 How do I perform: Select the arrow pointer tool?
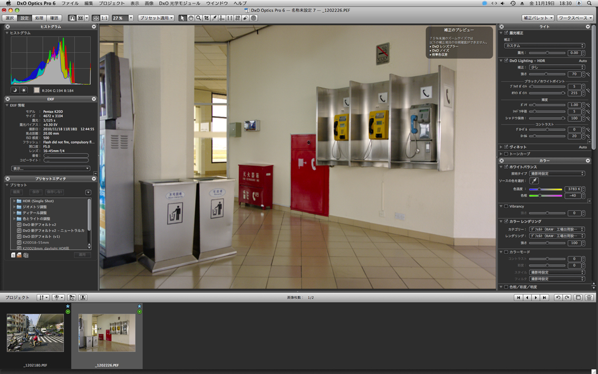pos(182,18)
